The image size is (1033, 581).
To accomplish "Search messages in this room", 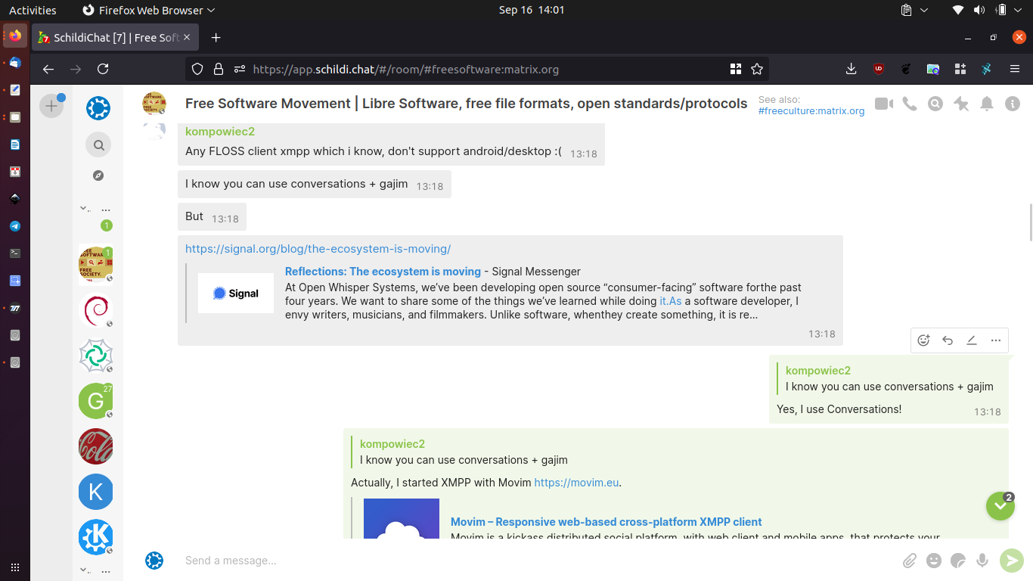I will coord(935,104).
